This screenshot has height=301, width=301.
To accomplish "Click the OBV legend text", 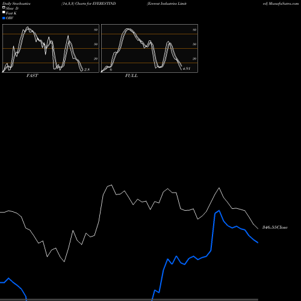I will coord(10,18).
